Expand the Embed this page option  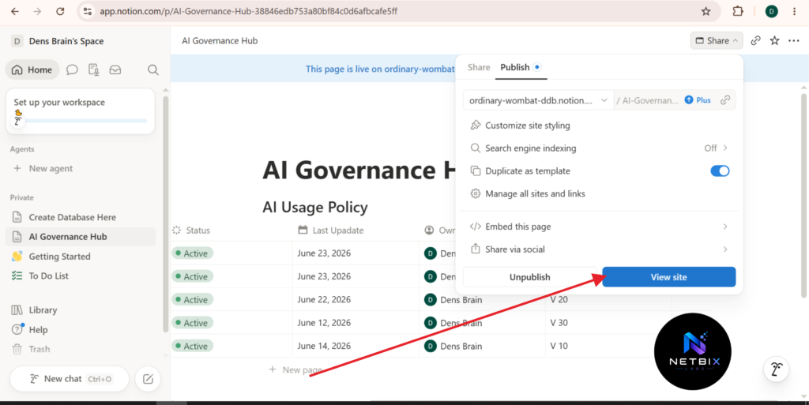click(599, 227)
